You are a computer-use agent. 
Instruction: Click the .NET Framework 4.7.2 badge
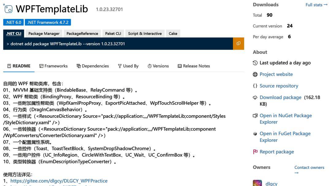[x=48, y=22]
